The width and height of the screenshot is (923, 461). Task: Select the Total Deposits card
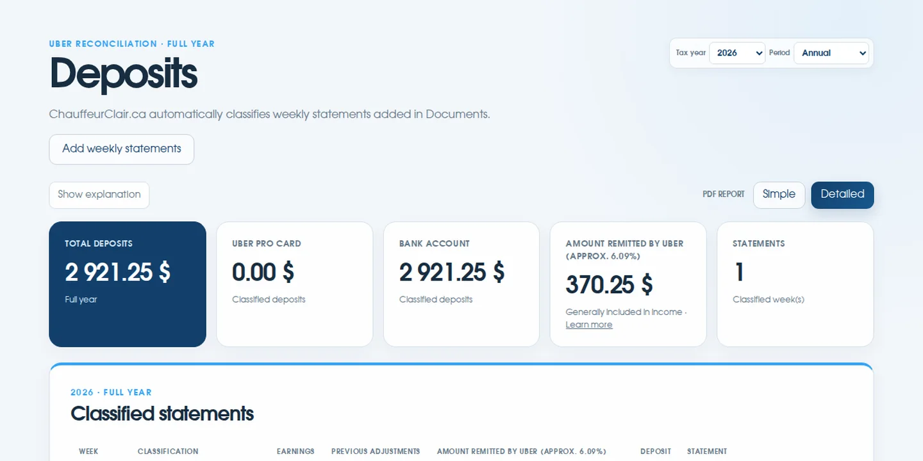128,284
